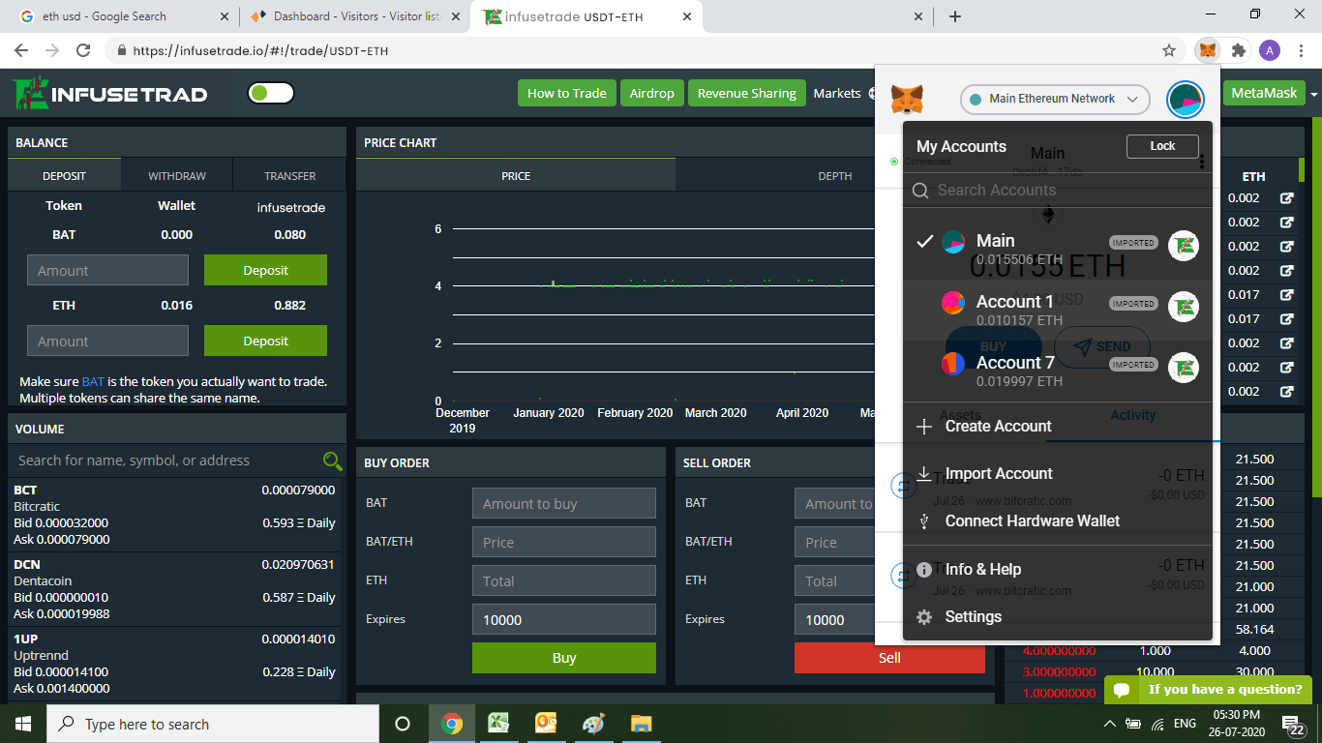Click the BAT link in the warning text
Screen dimensions: 1322x743
93,382
